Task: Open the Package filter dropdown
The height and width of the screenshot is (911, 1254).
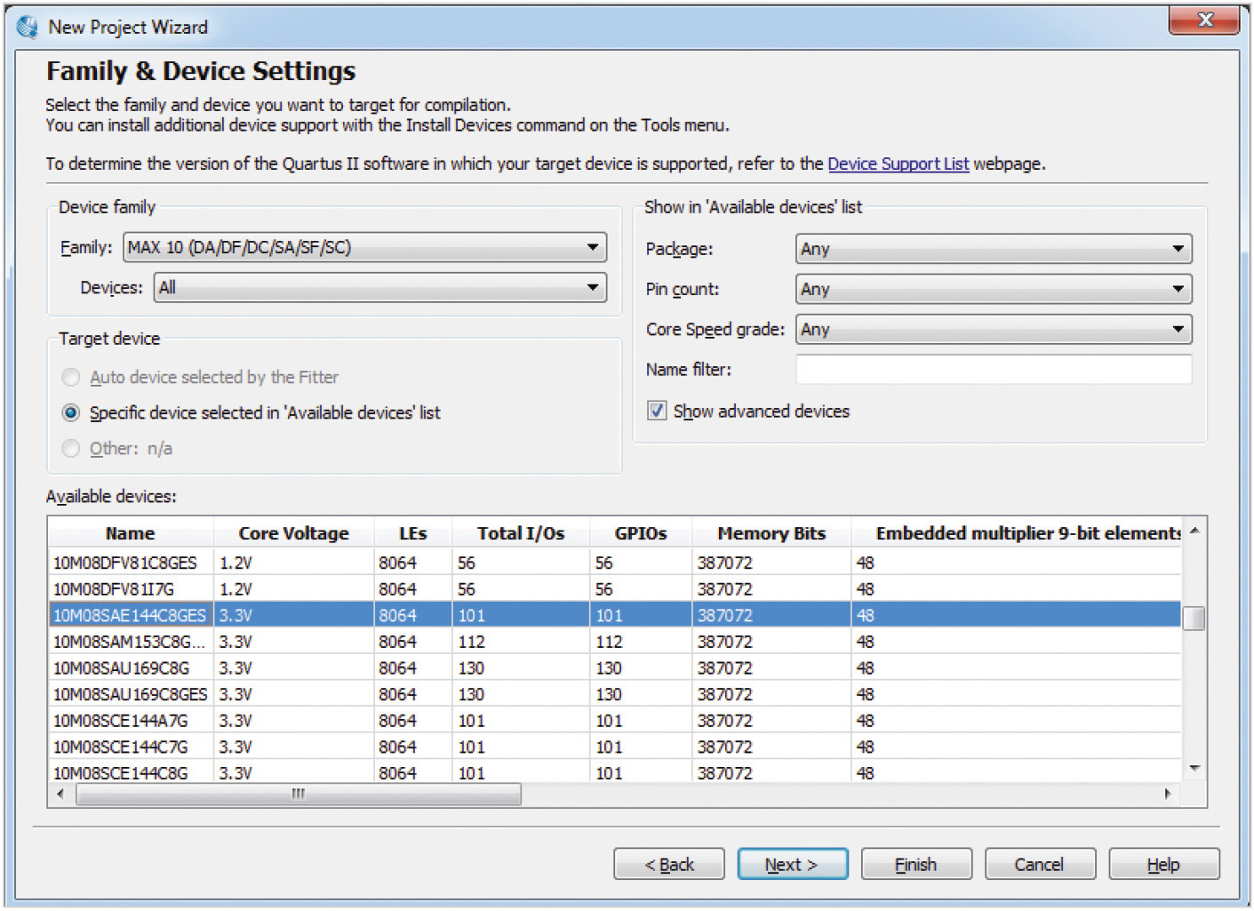Action: tap(1177, 249)
